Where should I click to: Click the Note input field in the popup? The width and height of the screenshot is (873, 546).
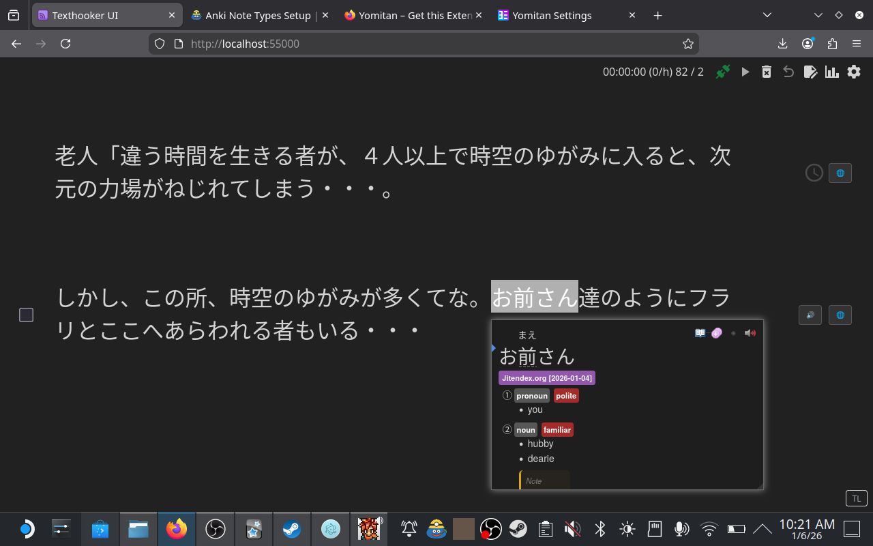544,480
